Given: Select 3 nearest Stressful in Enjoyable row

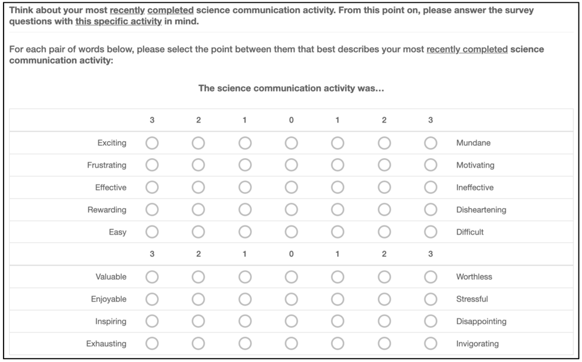Looking at the screenshot, I should 431,299.
